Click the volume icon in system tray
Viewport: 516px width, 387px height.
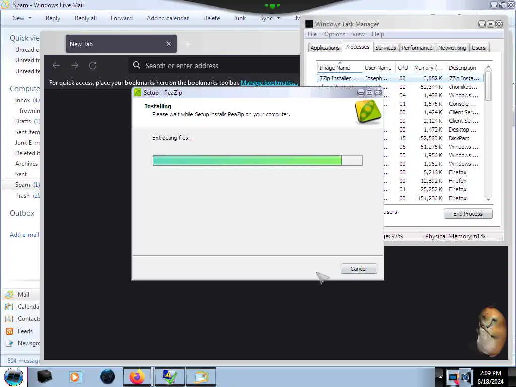pos(465,377)
